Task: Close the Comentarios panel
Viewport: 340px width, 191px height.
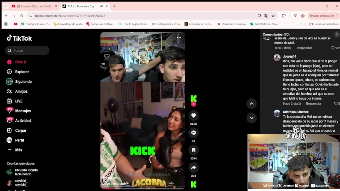Action: (337, 34)
